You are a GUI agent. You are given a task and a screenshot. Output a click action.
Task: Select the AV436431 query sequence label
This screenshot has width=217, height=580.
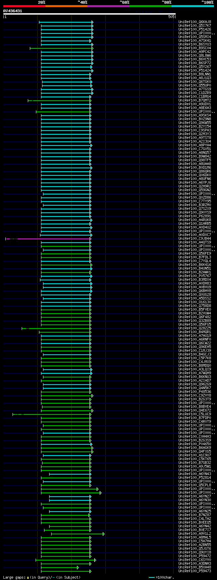[13, 11]
